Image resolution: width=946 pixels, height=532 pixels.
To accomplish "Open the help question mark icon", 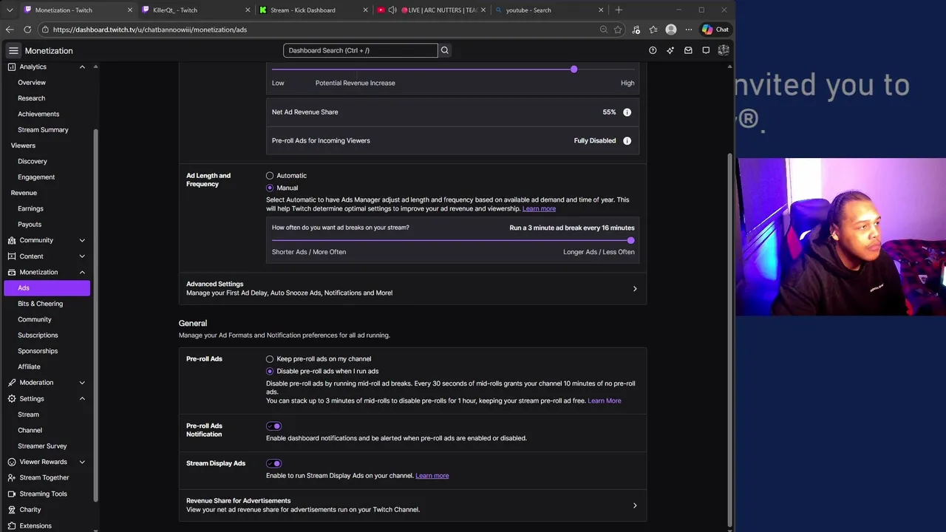I will pyautogui.click(x=653, y=50).
